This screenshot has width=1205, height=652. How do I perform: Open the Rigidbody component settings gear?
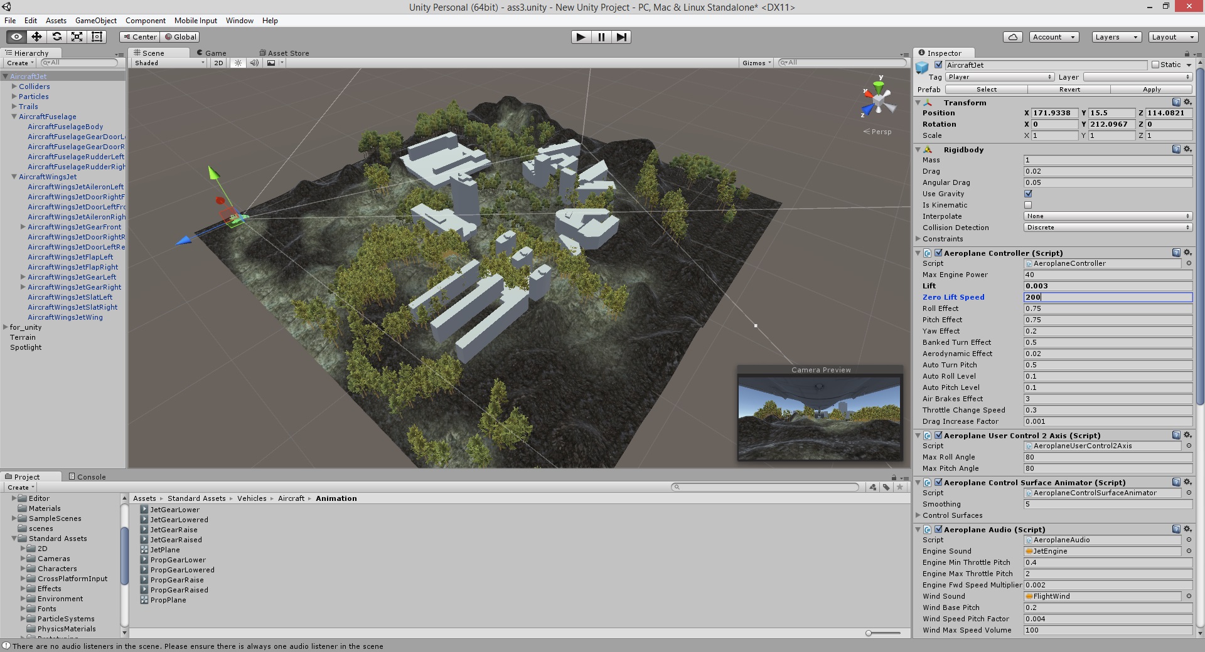(1186, 150)
